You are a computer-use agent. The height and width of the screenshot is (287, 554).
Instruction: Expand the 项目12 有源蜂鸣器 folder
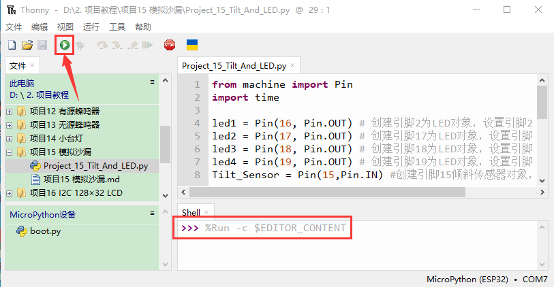click(9, 112)
